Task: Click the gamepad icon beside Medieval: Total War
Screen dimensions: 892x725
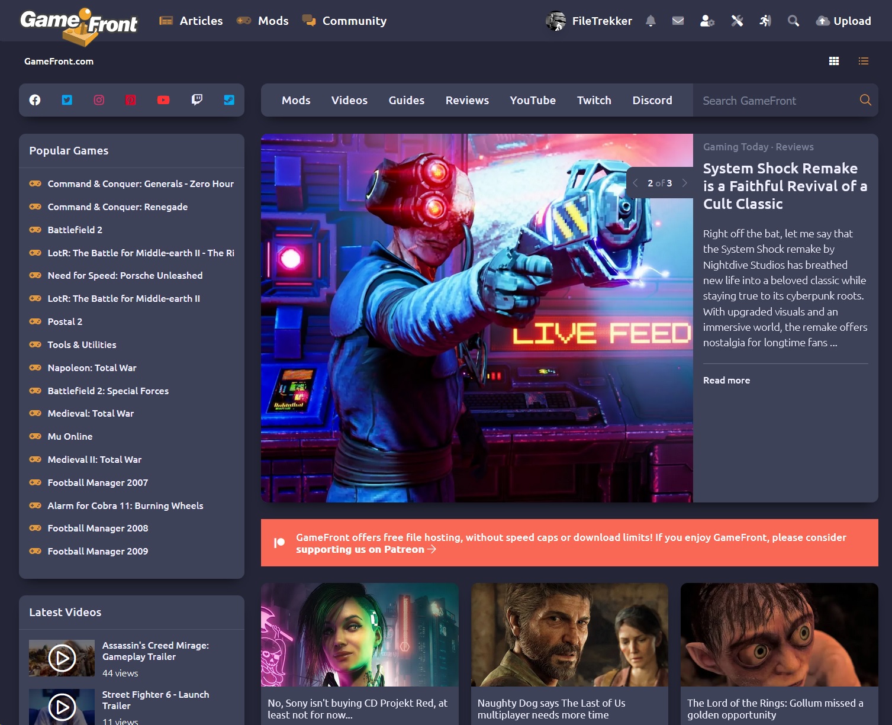Action: point(36,413)
